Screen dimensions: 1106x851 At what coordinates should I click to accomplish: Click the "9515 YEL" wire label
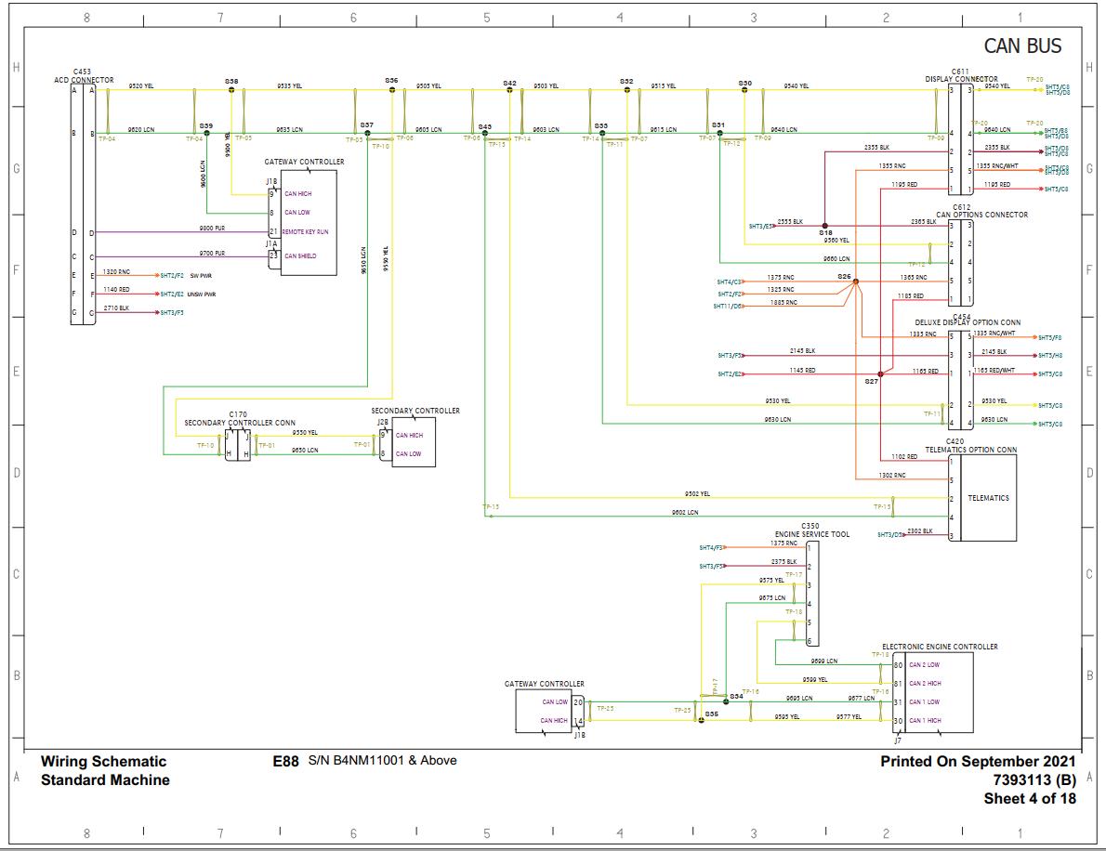(663, 86)
